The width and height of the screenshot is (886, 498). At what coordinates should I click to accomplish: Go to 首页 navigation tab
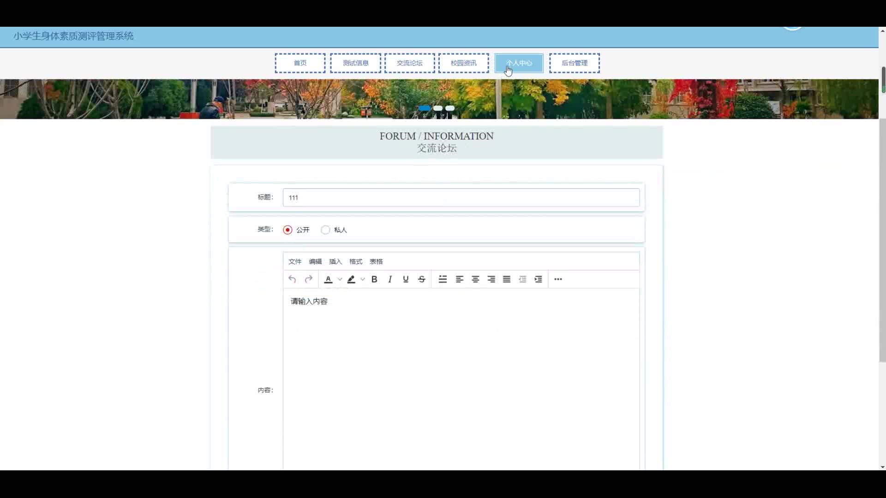click(300, 63)
